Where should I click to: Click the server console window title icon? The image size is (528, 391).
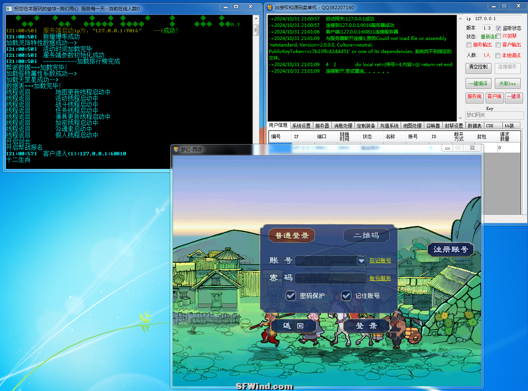9,8
